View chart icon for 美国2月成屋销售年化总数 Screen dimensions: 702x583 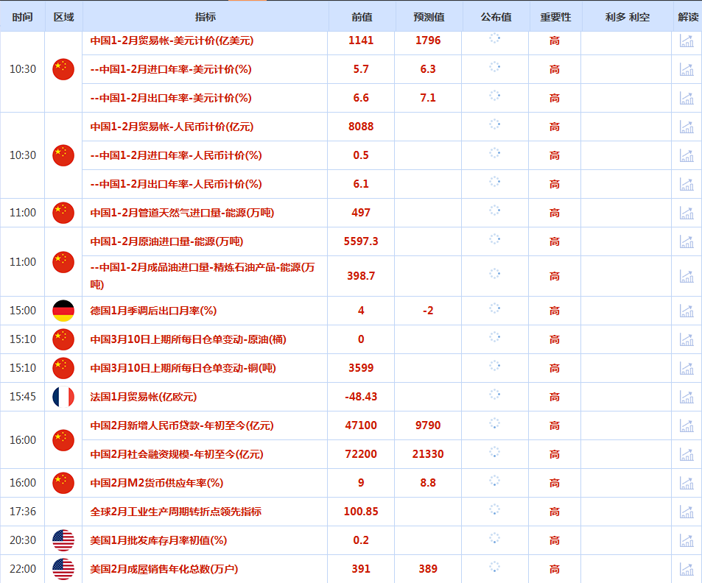687,569
